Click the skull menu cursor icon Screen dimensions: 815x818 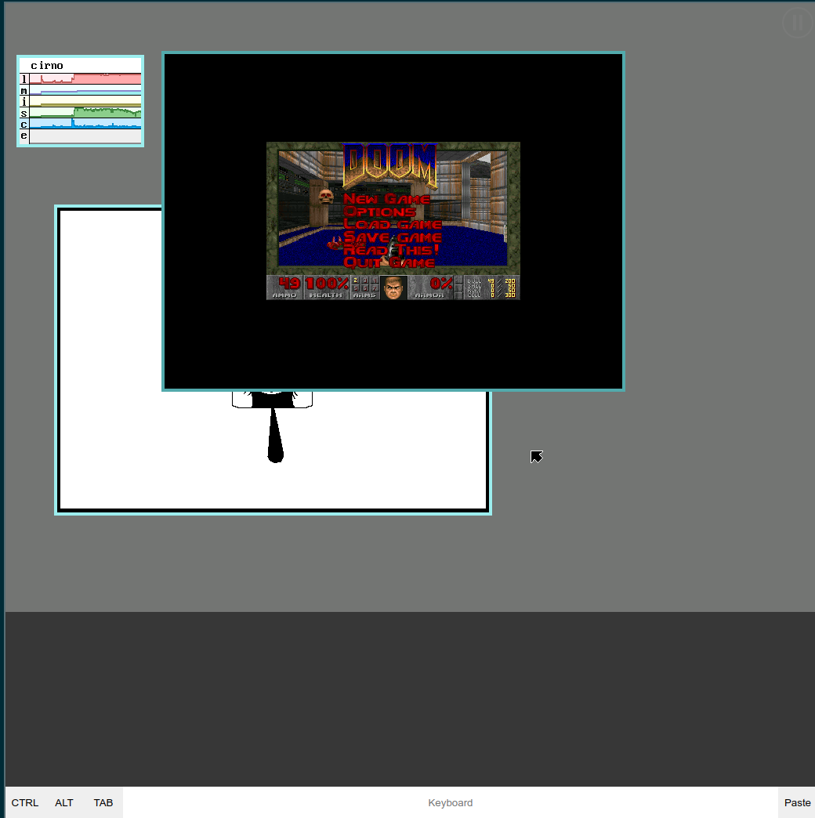pyautogui.click(x=326, y=197)
